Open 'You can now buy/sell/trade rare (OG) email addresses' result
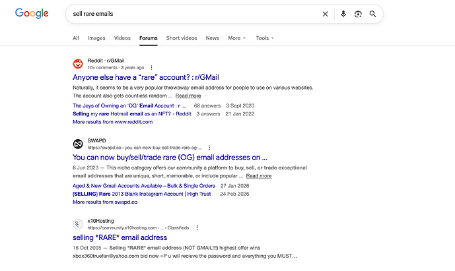The height and width of the screenshot is (271, 455). [x=170, y=158]
